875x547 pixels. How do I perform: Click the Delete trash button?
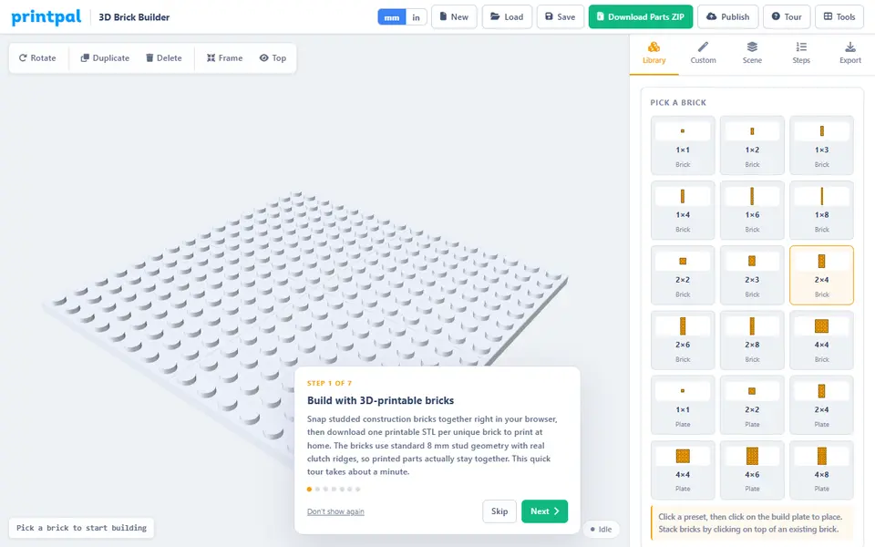164,58
